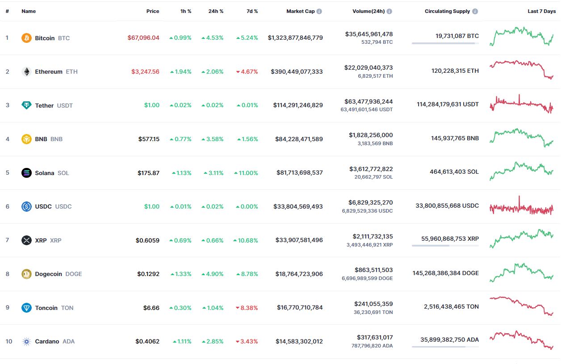The height and width of the screenshot is (364, 566).
Task: Click the Ethereum logo icon
Action: (27, 71)
